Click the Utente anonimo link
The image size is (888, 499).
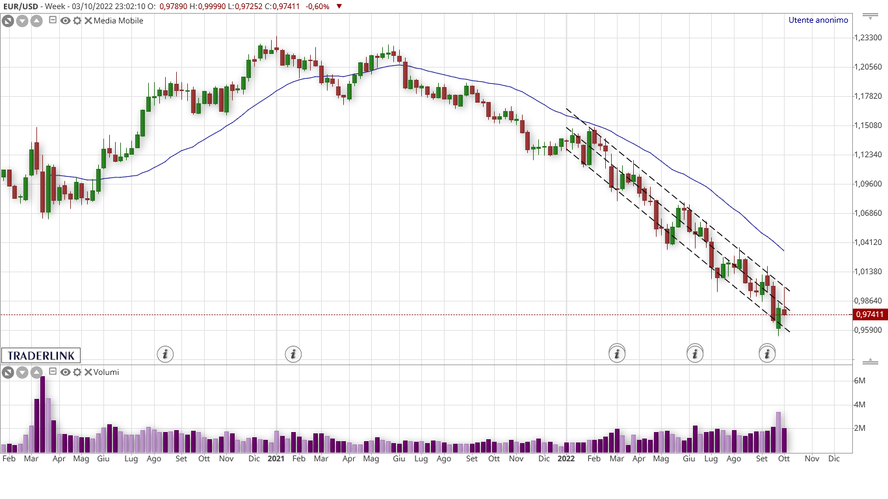pyautogui.click(x=818, y=20)
